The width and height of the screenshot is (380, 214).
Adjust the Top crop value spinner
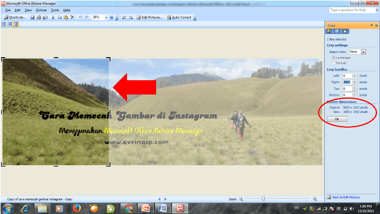tap(354, 89)
